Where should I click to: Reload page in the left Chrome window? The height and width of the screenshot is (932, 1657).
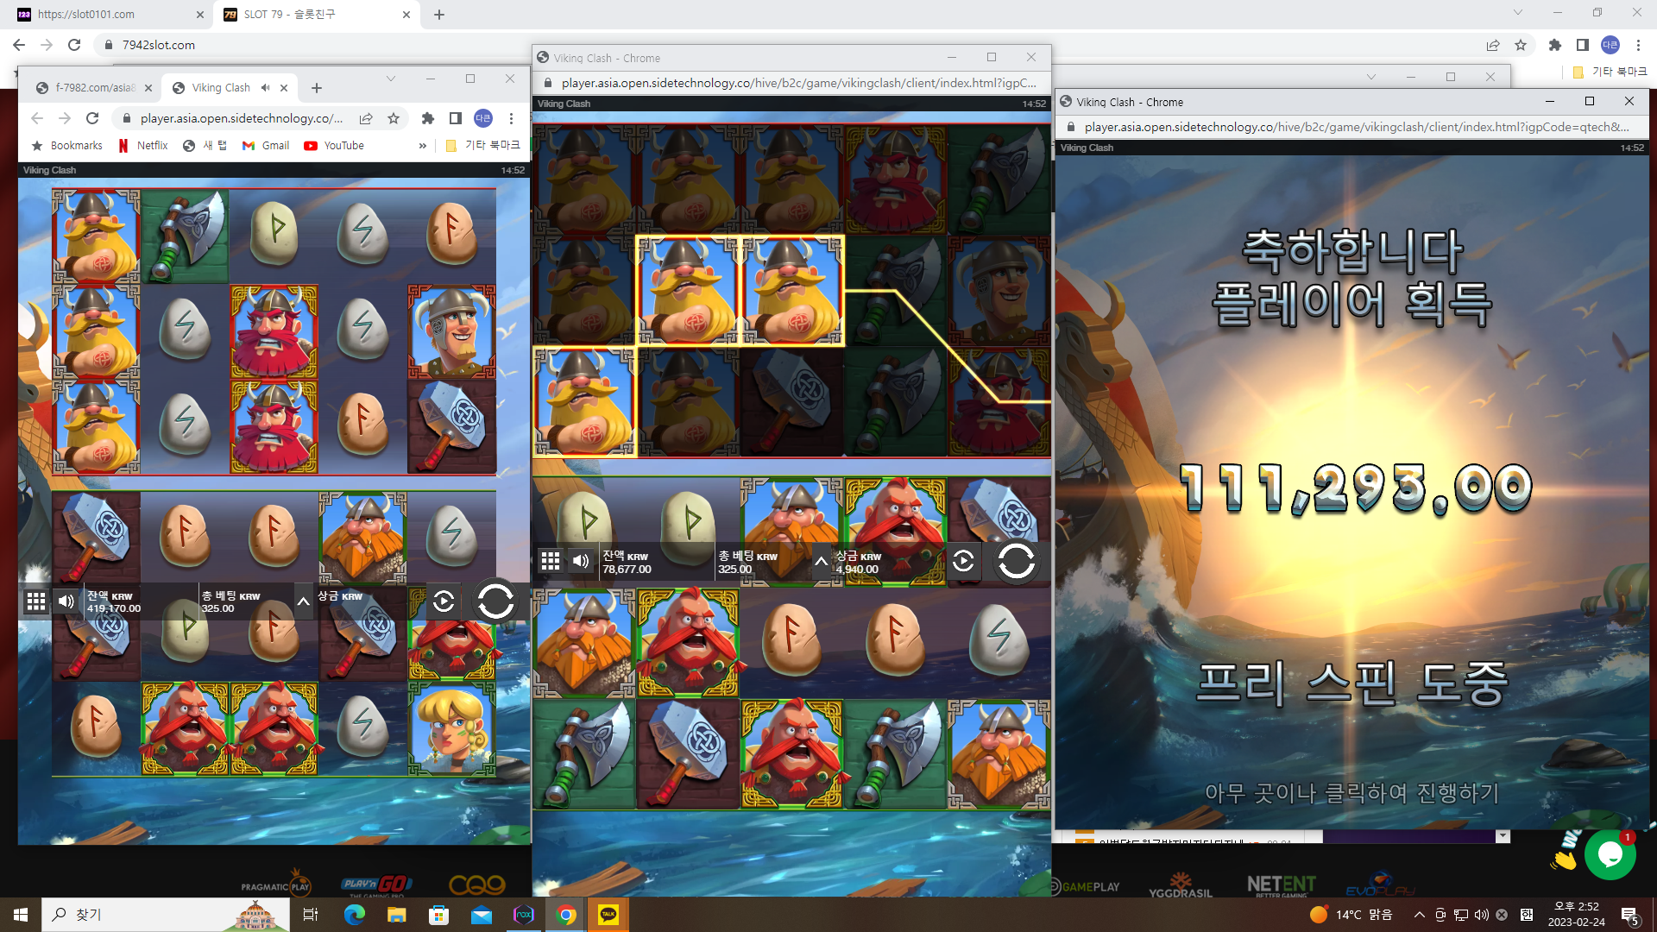coord(92,118)
